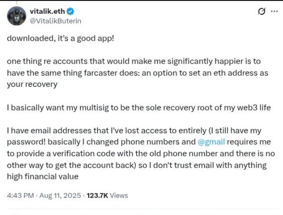Click the 4:43 PM timestamp
The width and height of the screenshot is (283, 215).
click(20, 196)
